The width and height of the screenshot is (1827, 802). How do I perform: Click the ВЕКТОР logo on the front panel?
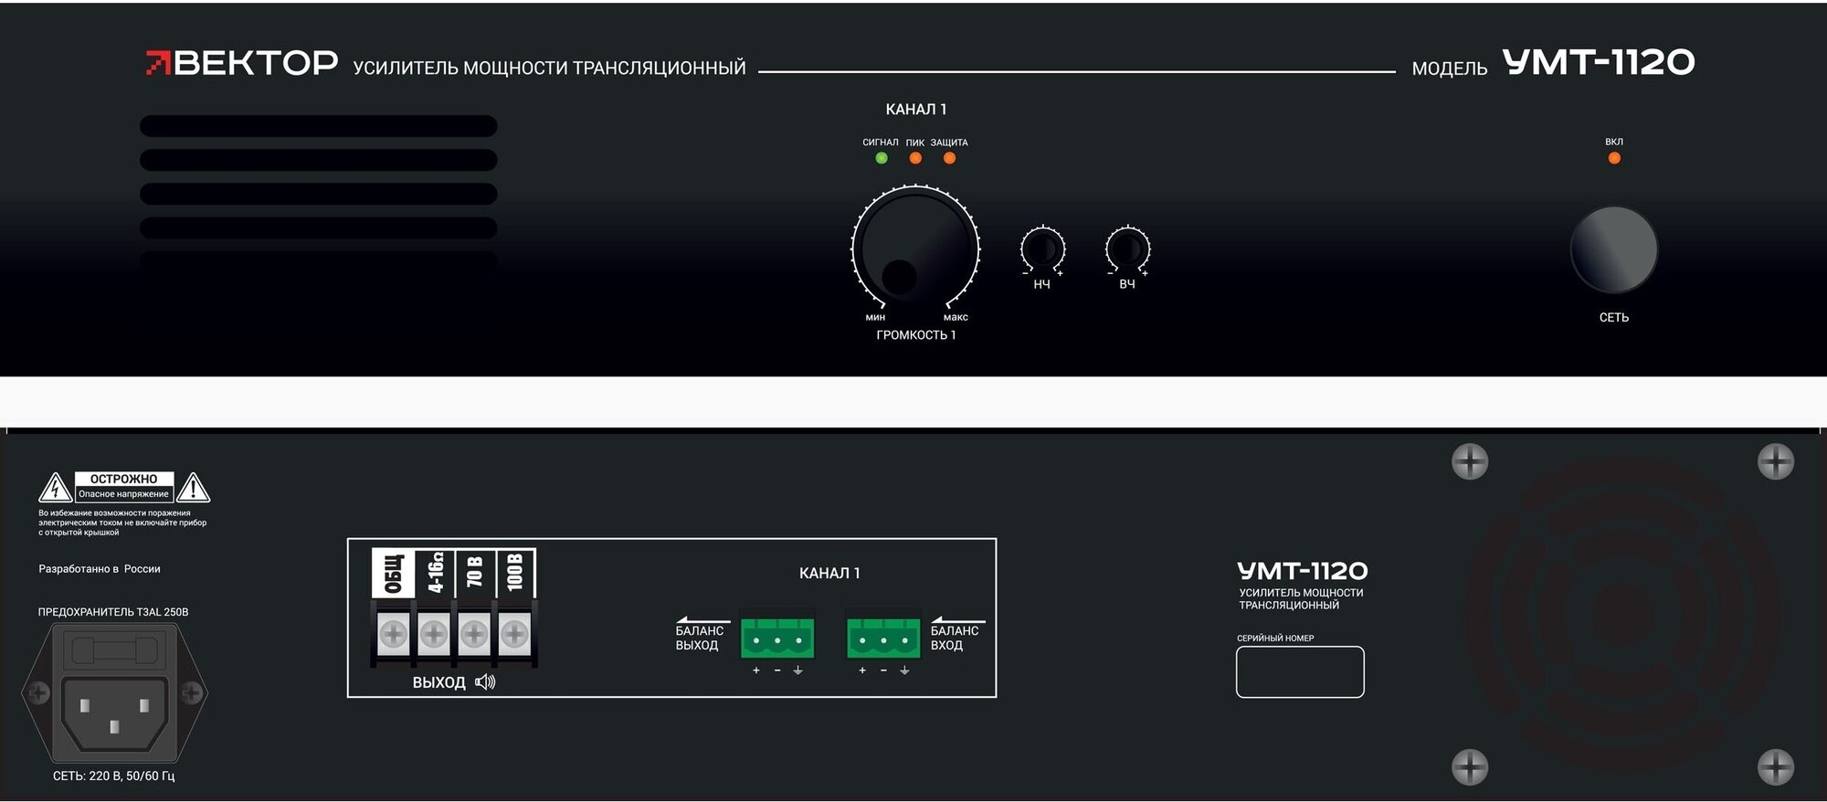pyautogui.click(x=242, y=62)
